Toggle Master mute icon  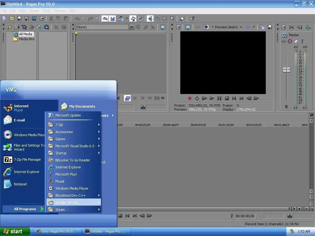click(296, 41)
